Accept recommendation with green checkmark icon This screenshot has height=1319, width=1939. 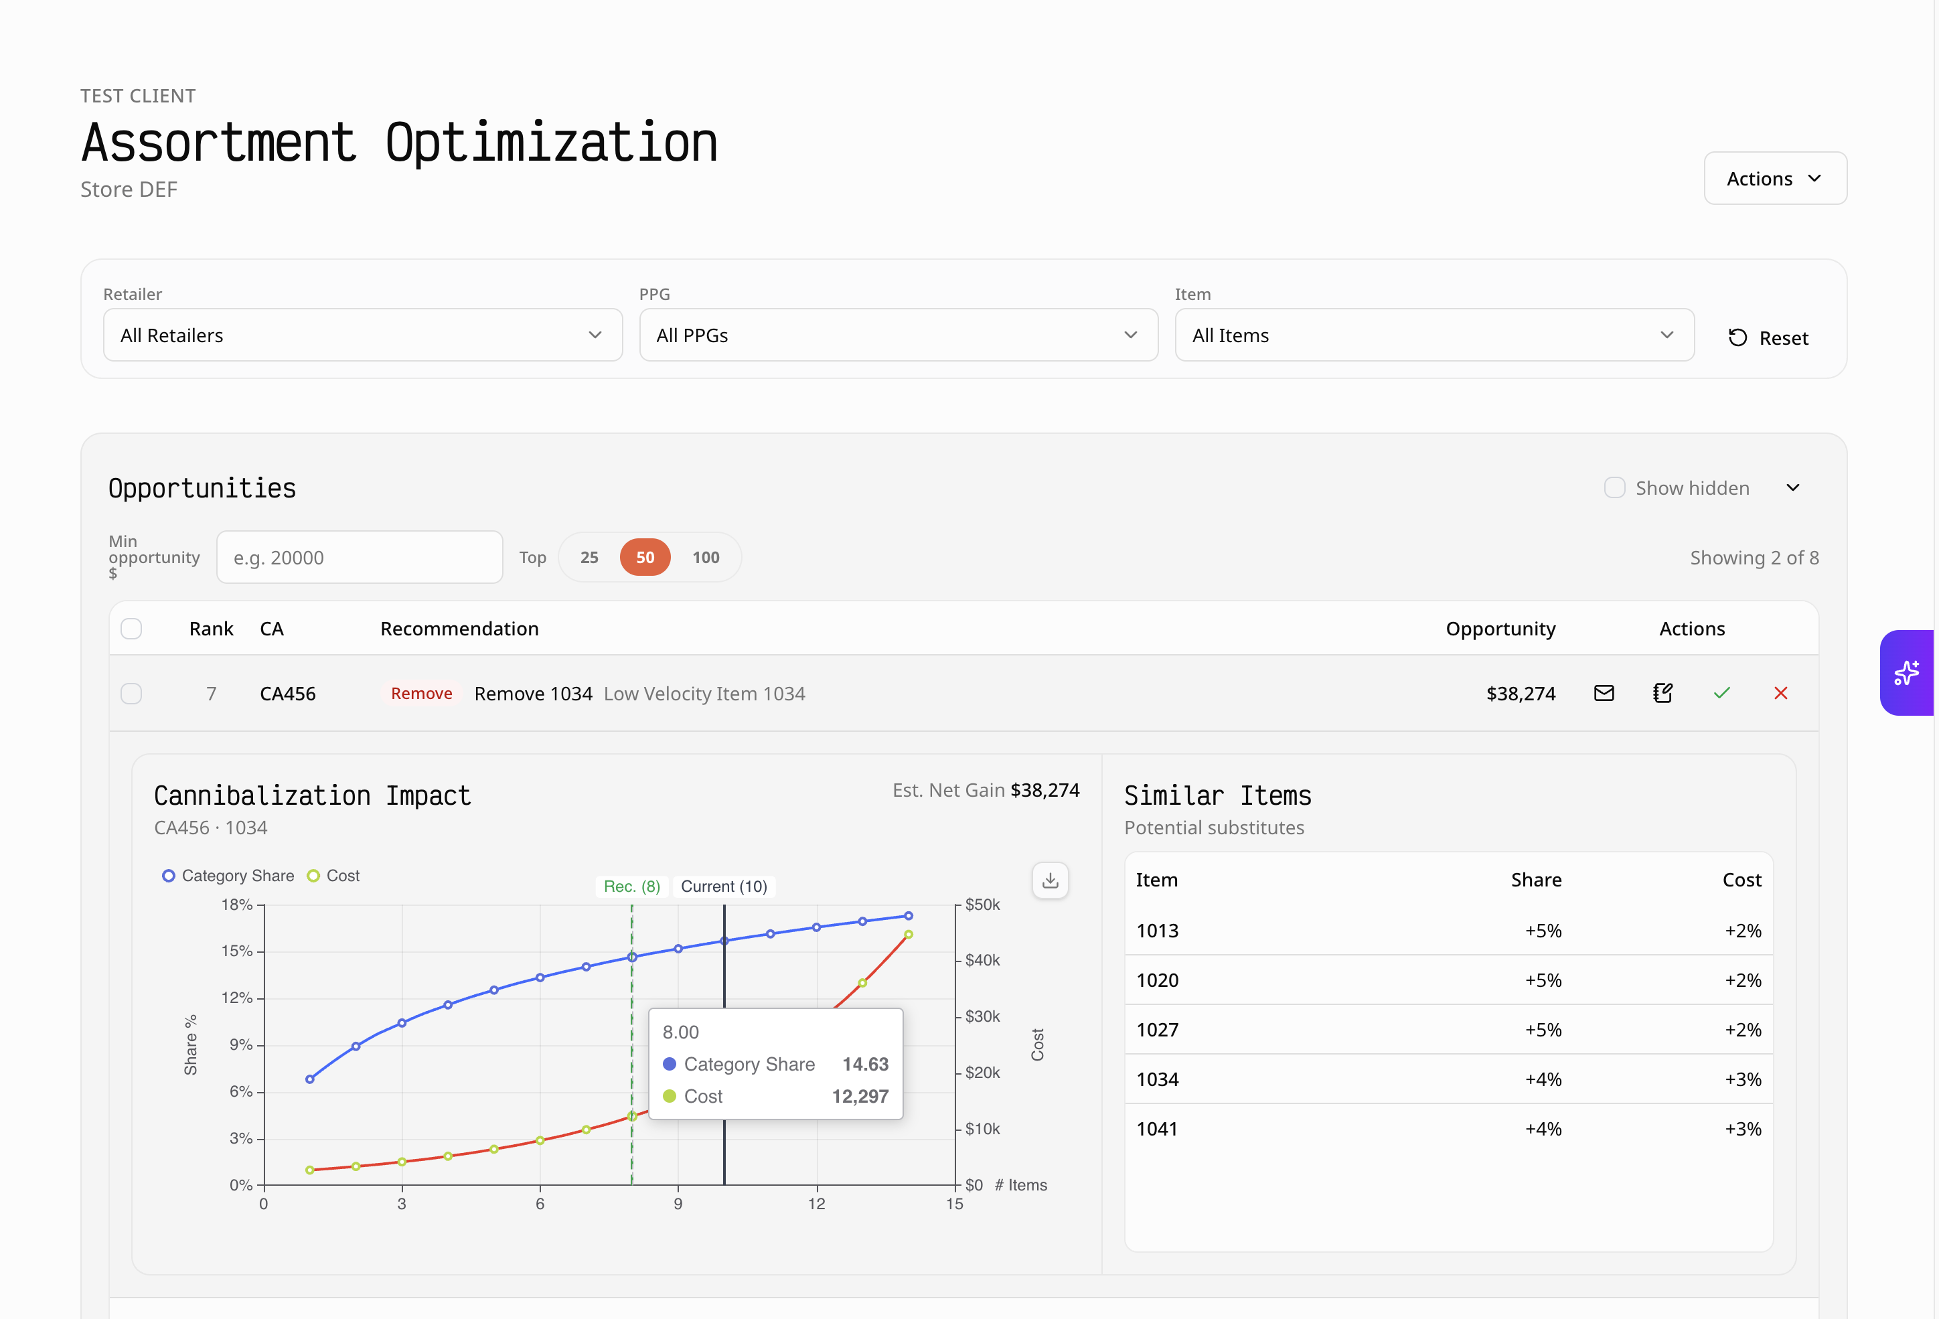coord(1721,693)
